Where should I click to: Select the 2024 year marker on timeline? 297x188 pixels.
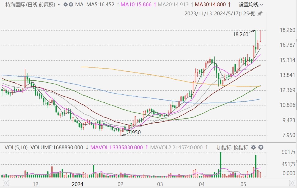click(78, 184)
